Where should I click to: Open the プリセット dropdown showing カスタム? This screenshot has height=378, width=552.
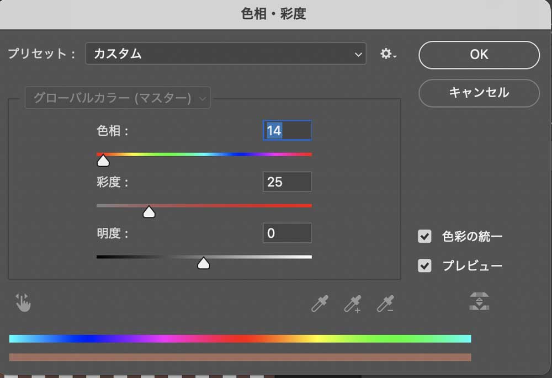[225, 54]
